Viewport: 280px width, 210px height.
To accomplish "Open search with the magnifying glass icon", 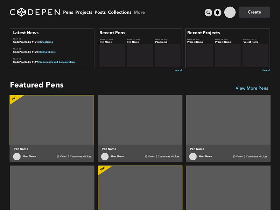I will [x=208, y=13].
